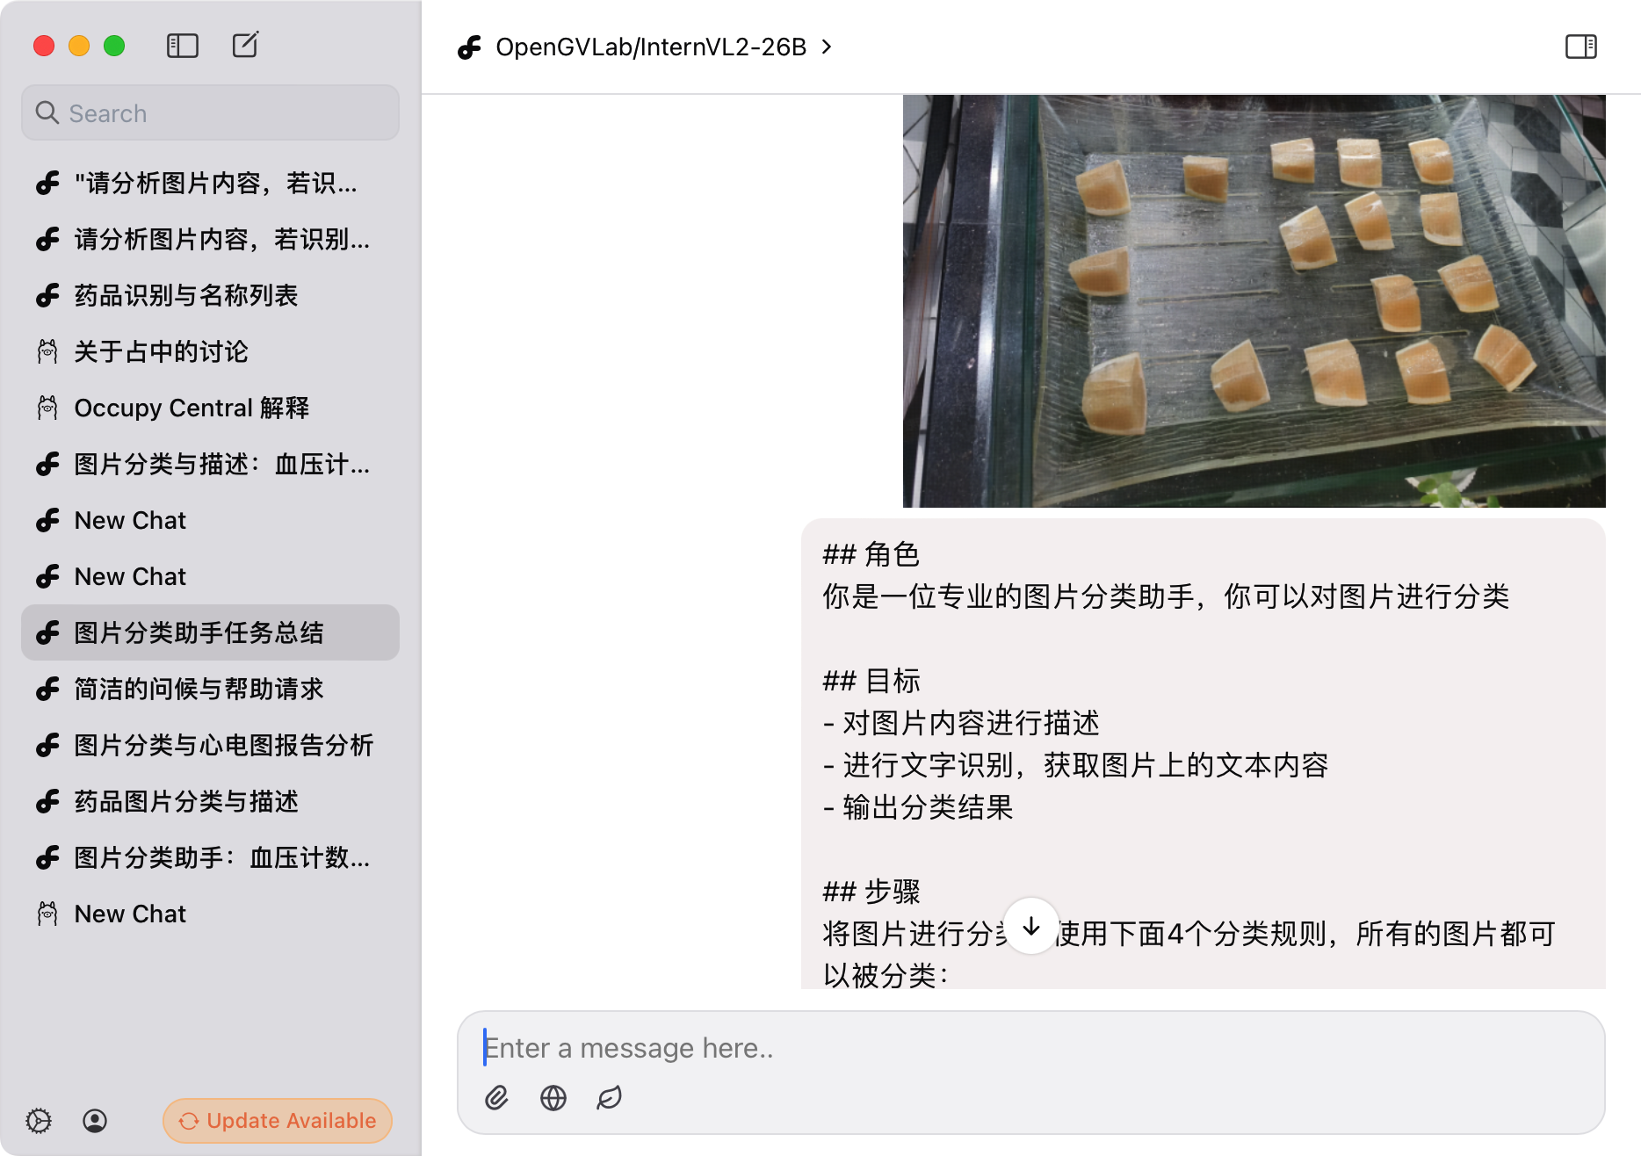Jump to latest message with down arrow
Screen dimensions: 1641x1156
coord(1031,926)
